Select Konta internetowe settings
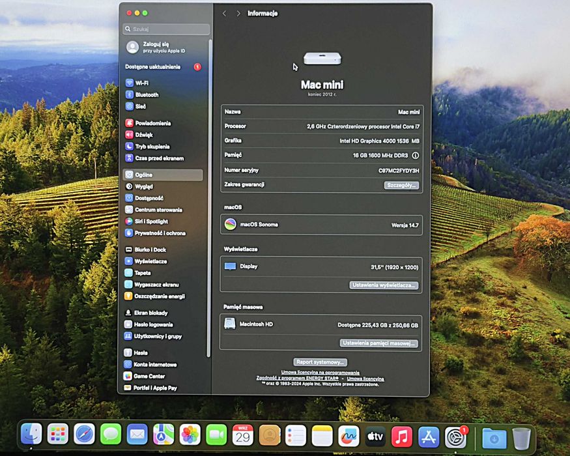The height and width of the screenshot is (456, 570). coord(150,364)
